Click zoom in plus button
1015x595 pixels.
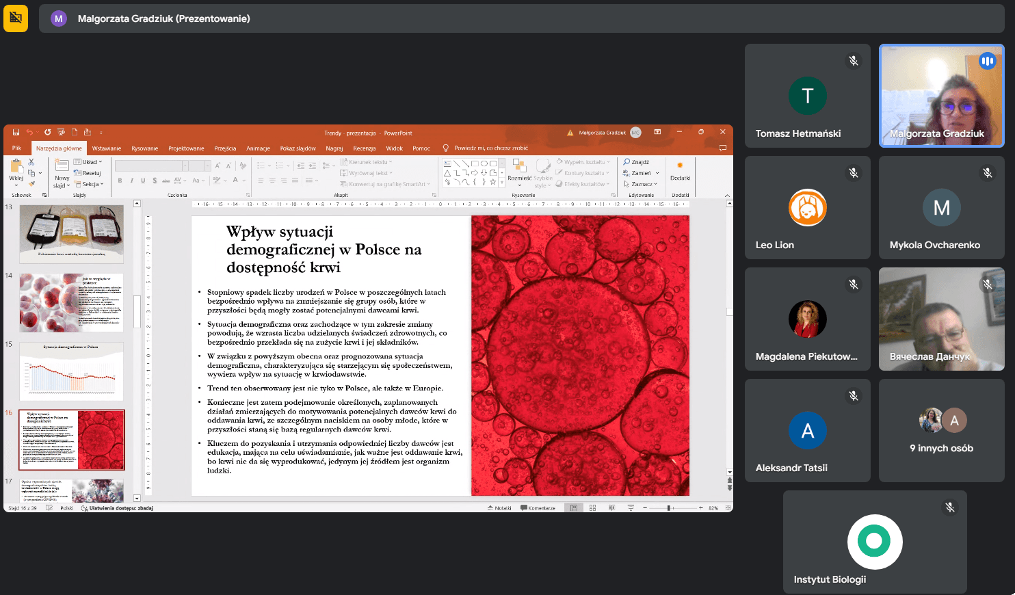[x=701, y=508]
